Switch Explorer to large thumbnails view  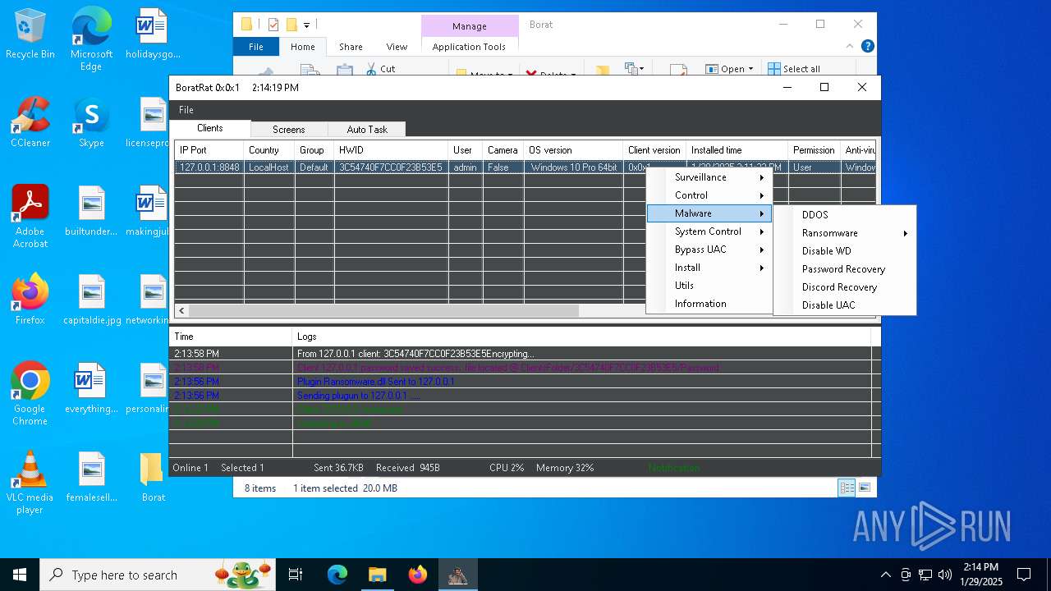[x=864, y=488]
